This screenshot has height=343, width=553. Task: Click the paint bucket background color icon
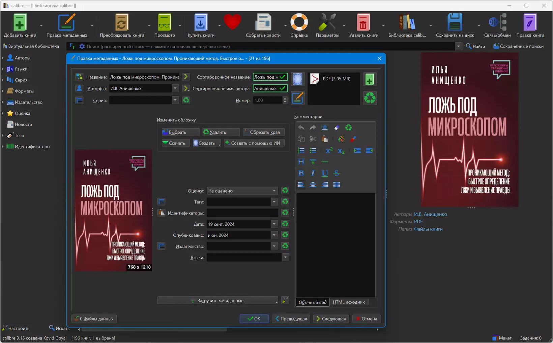pyautogui.click(x=341, y=139)
